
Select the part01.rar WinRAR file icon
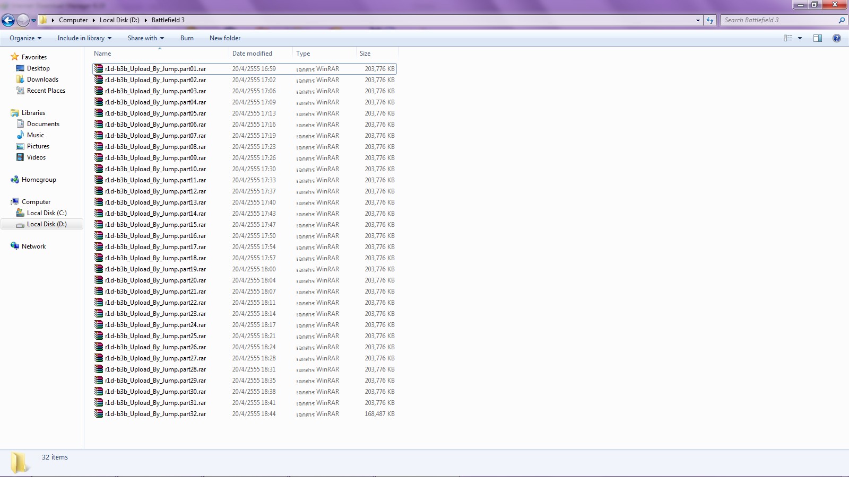pos(99,69)
